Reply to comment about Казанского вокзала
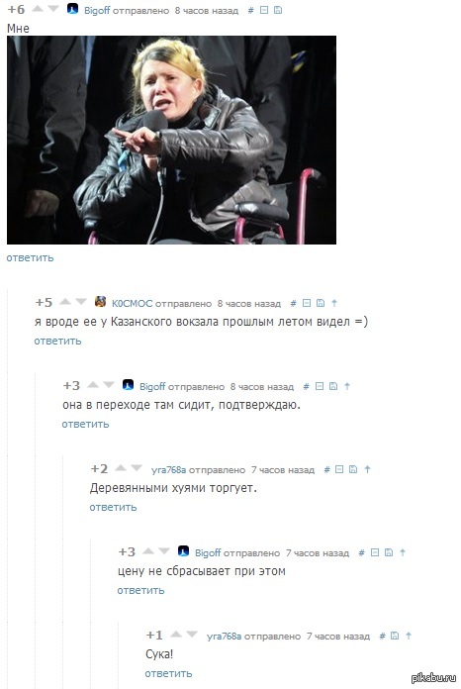 pos(58,341)
